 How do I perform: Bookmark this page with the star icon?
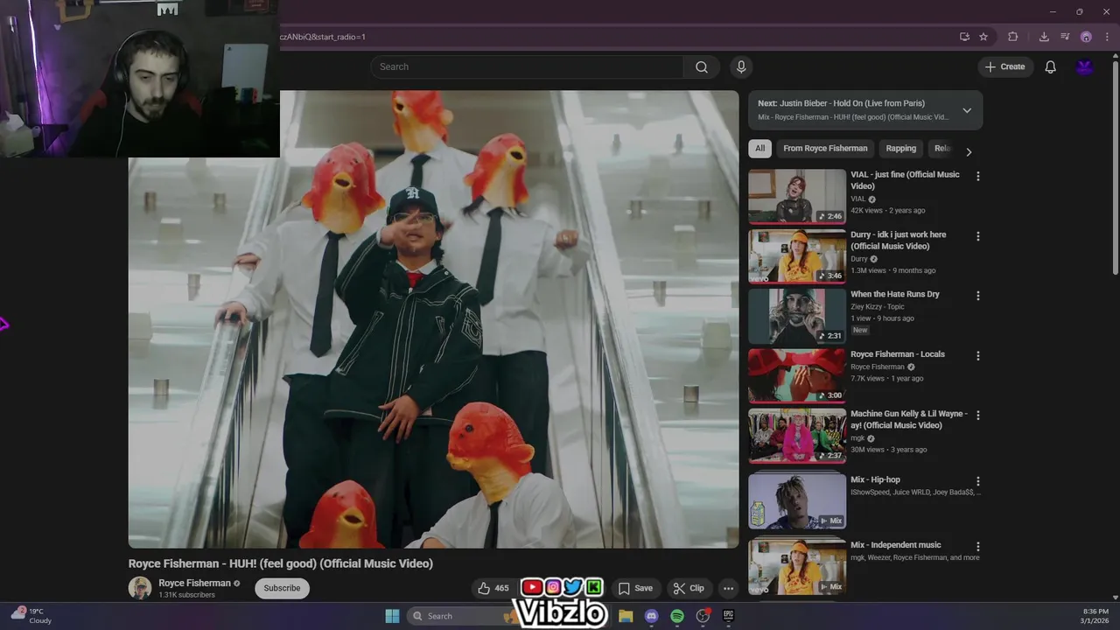tap(983, 37)
